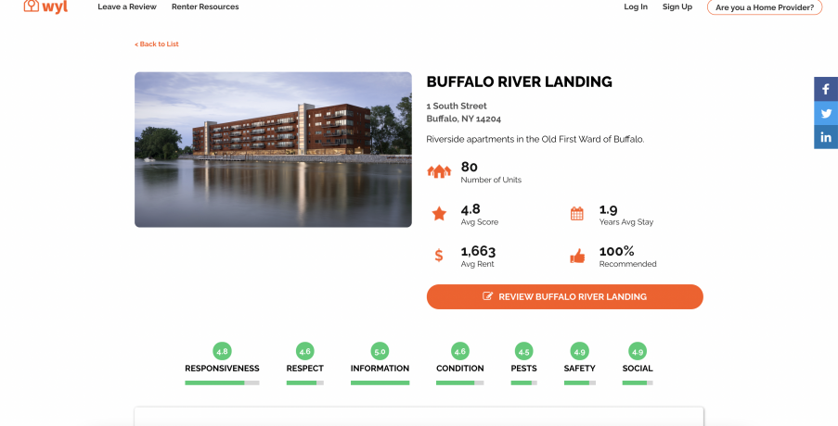838x426 pixels.
Task: Click the thumbs-up Recommended icon
Action: coord(577,256)
